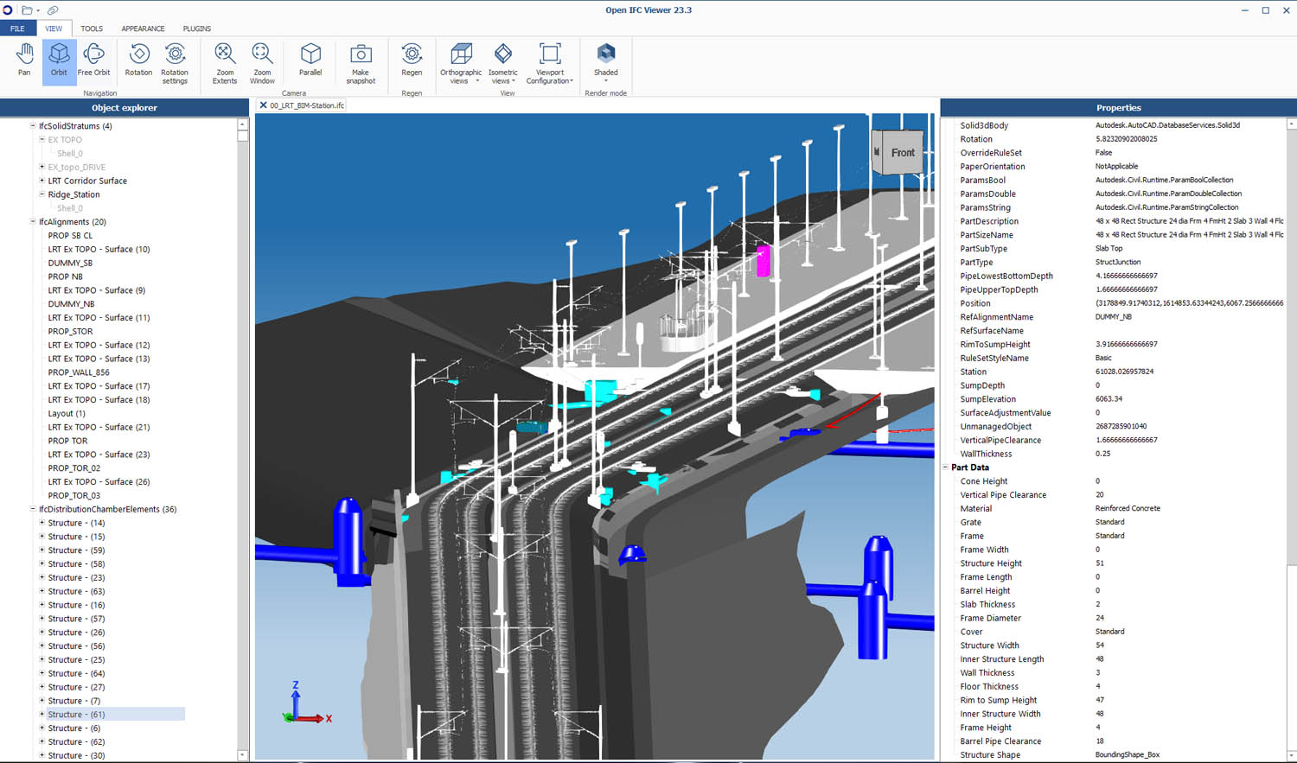The image size is (1297, 763).
Task: Expand Structure - (61) node
Action: click(42, 715)
